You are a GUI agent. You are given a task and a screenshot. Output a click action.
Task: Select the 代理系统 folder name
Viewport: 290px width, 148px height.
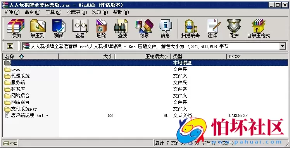20,76
